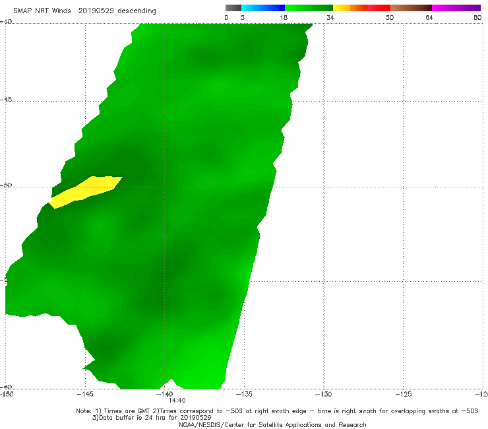Screen dimensions: 488x429
Task: Click the brown segment of the color bar
Action: (411, 8)
